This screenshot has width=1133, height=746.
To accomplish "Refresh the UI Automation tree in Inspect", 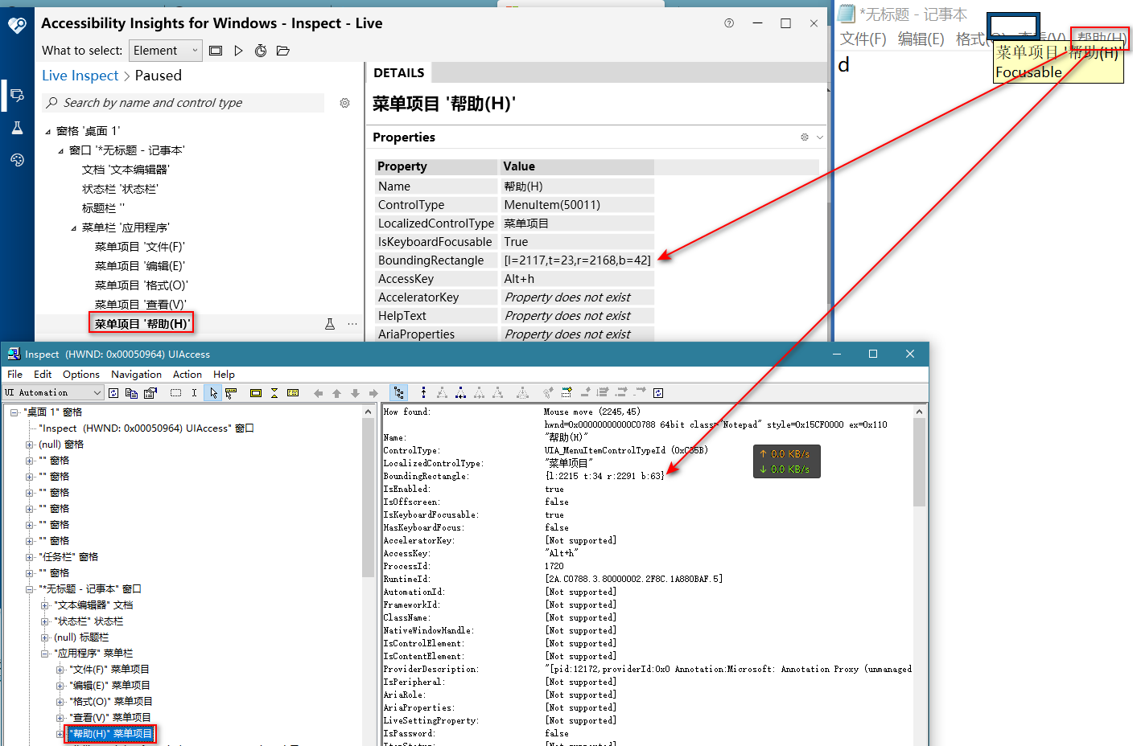I will click(113, 392).
